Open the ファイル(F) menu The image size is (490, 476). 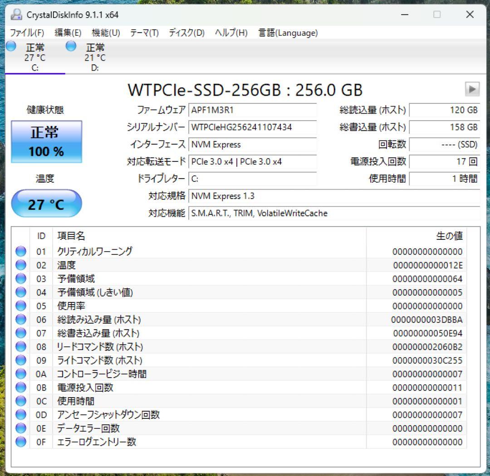(x=27, y=33)
